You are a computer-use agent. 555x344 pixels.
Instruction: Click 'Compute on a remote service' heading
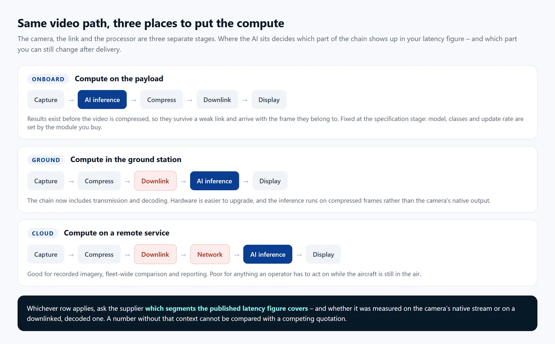point(117,233)
